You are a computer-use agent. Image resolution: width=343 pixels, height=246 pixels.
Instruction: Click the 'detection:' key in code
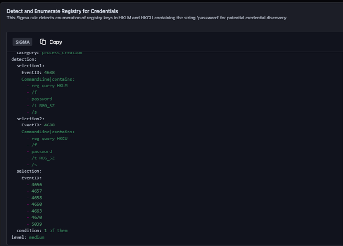tap(24, 59)
